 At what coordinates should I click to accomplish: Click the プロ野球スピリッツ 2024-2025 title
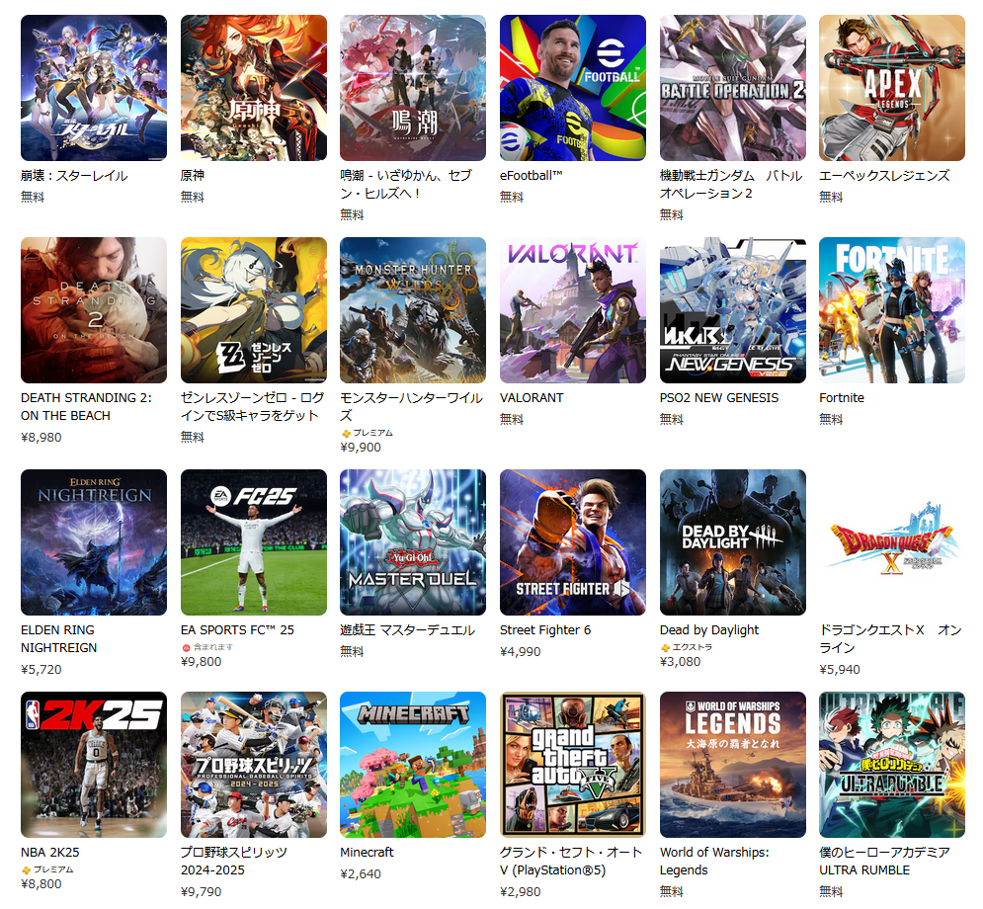[234, 862]
